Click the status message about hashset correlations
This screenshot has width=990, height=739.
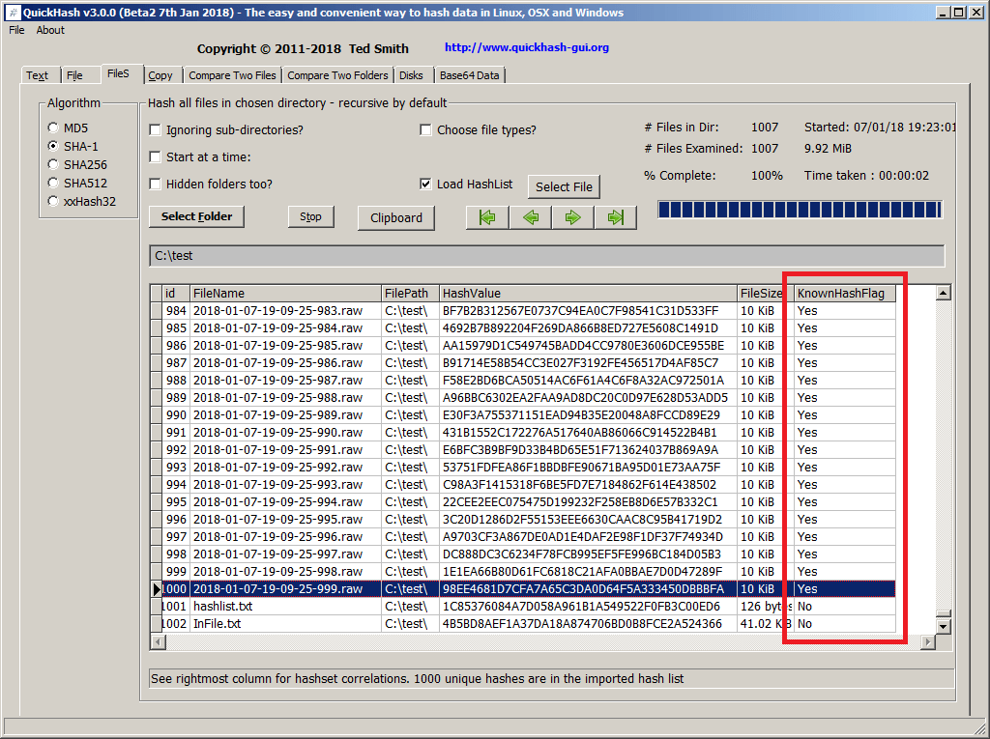(x=550, y=678)
